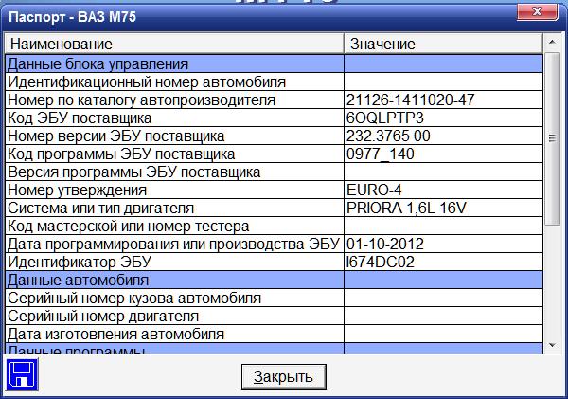Select Код программы ЭБУ поставщика row
The image size is (568, 399).
coord(274,154)
